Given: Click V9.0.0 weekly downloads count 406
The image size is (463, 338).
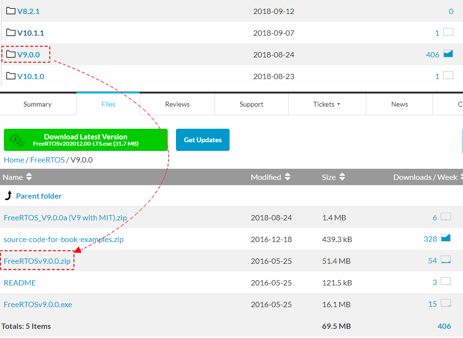Looking at the screenshot, I should (433, 55).
